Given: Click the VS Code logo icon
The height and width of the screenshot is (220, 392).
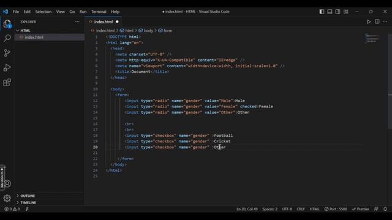Looking at the screenshot, I should [6, 12].
